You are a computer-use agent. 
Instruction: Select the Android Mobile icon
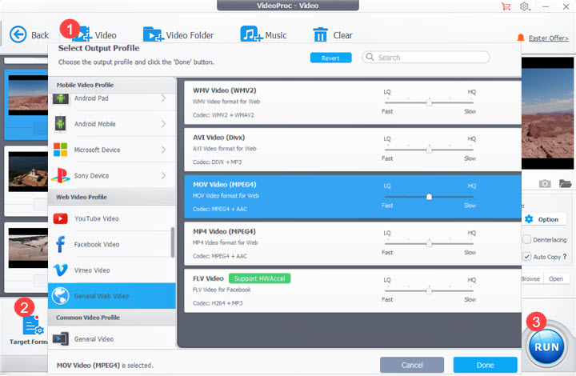(x=60, y=124)
